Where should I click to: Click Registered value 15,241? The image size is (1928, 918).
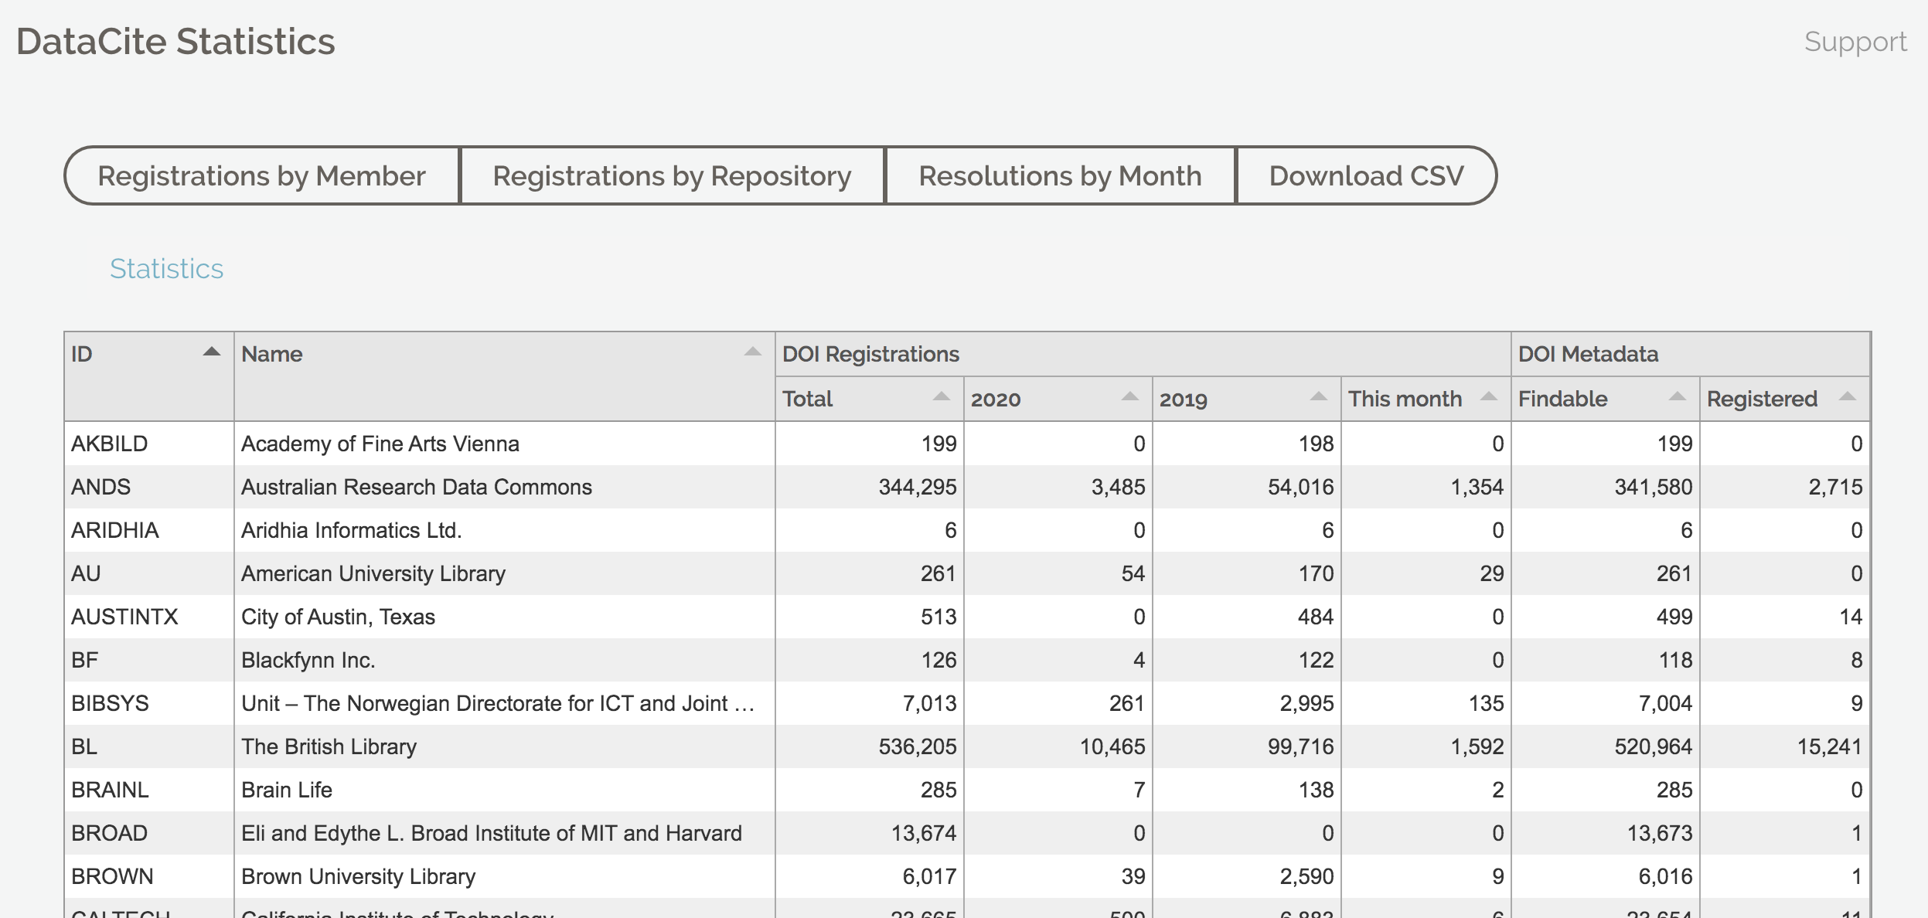coord(1830,746)
